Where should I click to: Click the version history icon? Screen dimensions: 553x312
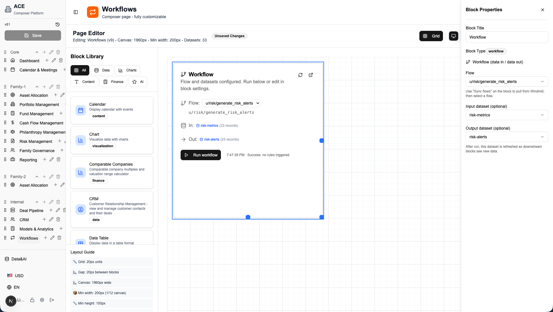point(58,24)
